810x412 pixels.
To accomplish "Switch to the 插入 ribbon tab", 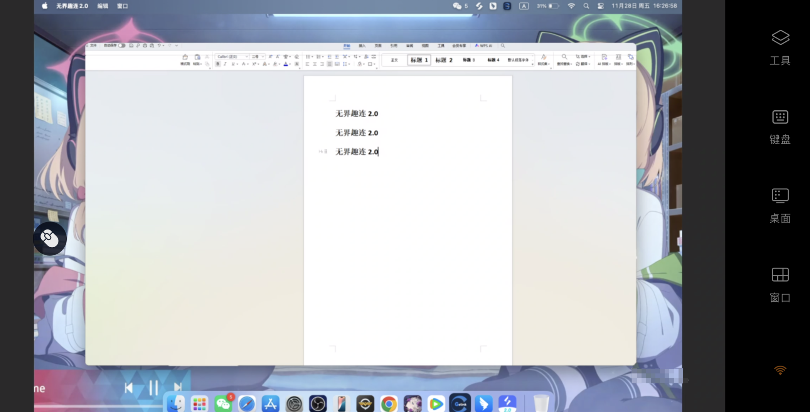I will point(362,46).
